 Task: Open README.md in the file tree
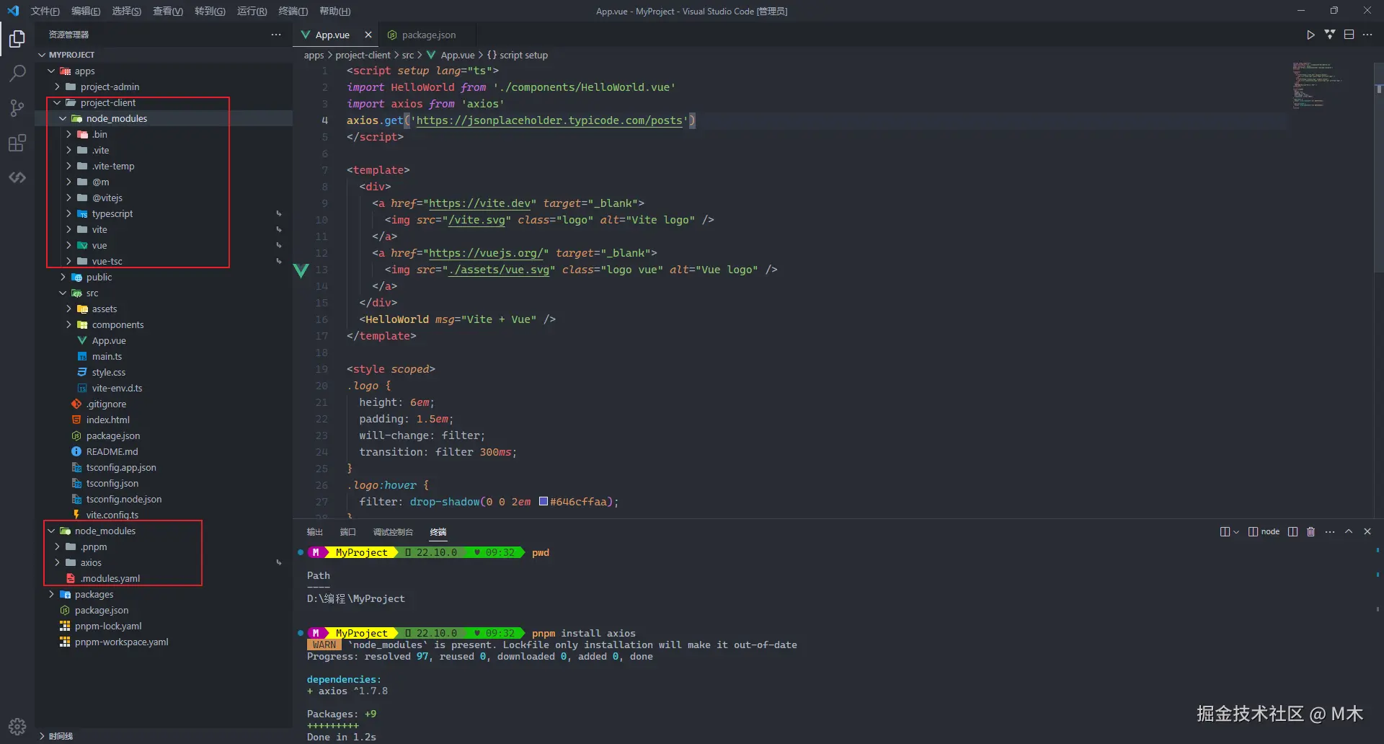112,451
